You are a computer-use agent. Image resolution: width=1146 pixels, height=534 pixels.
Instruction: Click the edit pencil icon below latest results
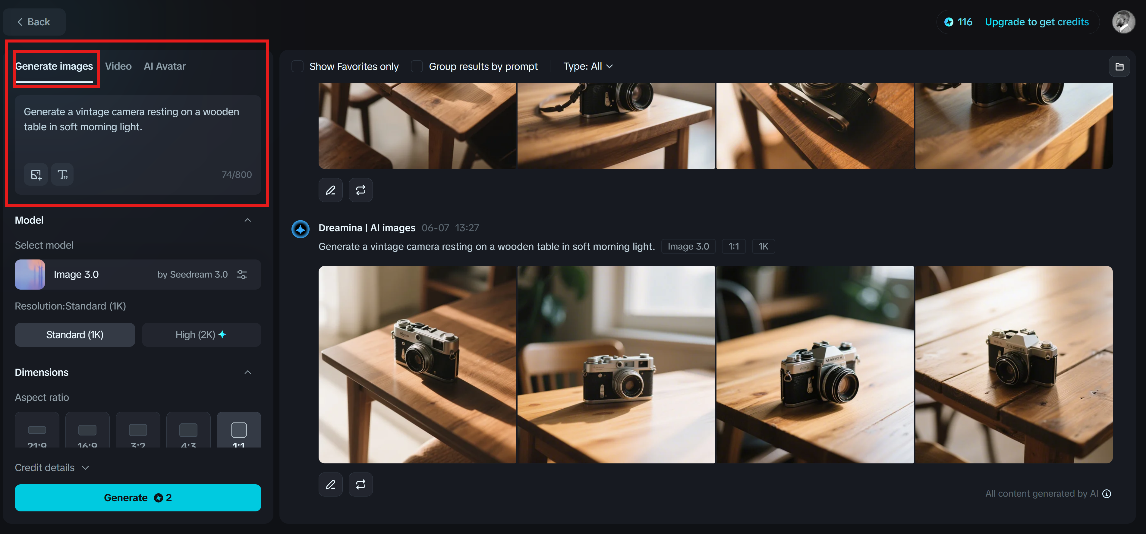point(331,484)
